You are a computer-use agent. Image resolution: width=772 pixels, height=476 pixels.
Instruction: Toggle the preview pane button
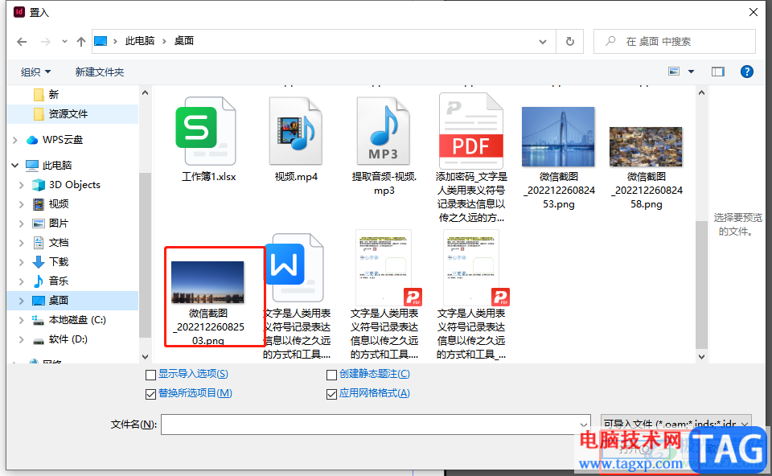point(718,72)
